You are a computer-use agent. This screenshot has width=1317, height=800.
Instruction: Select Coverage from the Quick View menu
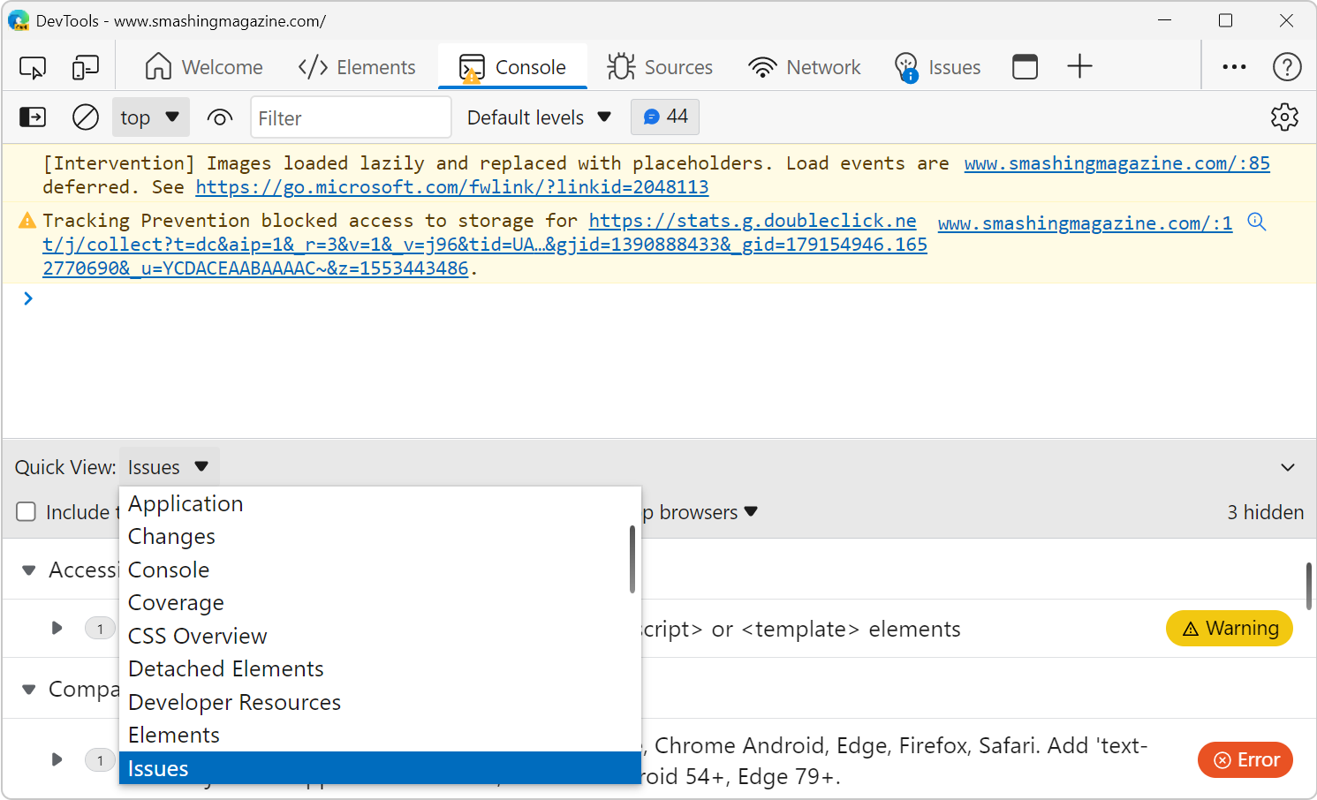pos(175,602)
